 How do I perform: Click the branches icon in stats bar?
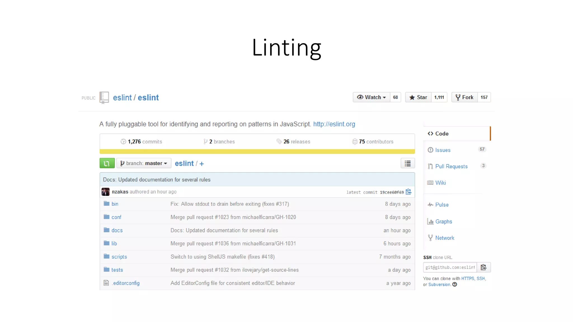point(206,142)
